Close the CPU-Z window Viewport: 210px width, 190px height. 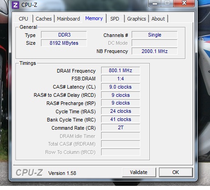pos(184,3)
